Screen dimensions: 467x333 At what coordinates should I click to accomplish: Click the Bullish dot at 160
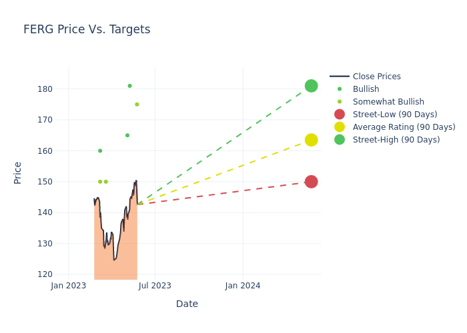pyautogui.click(x=100, y=151)
